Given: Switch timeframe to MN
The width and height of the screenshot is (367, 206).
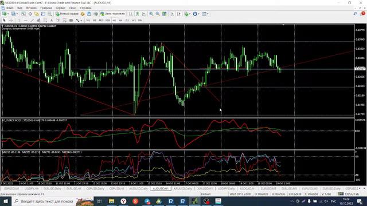Looking at the screenshot, I should [x=140, y=21].
